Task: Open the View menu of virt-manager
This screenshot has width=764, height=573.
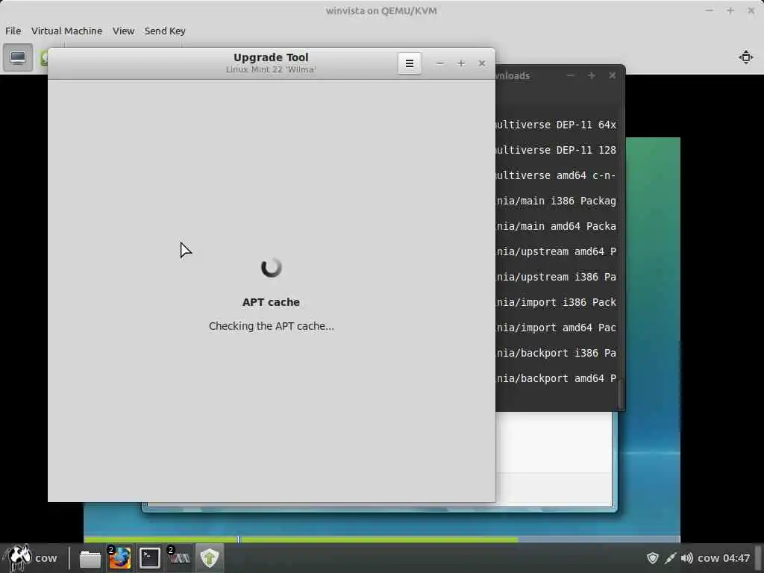Action: click(x=123, y=31)
